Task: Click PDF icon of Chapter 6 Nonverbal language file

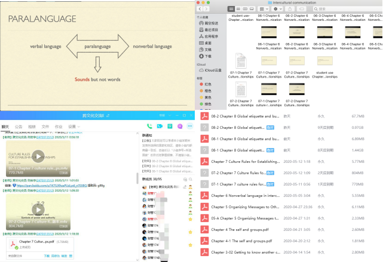Action: click(204, 195)
